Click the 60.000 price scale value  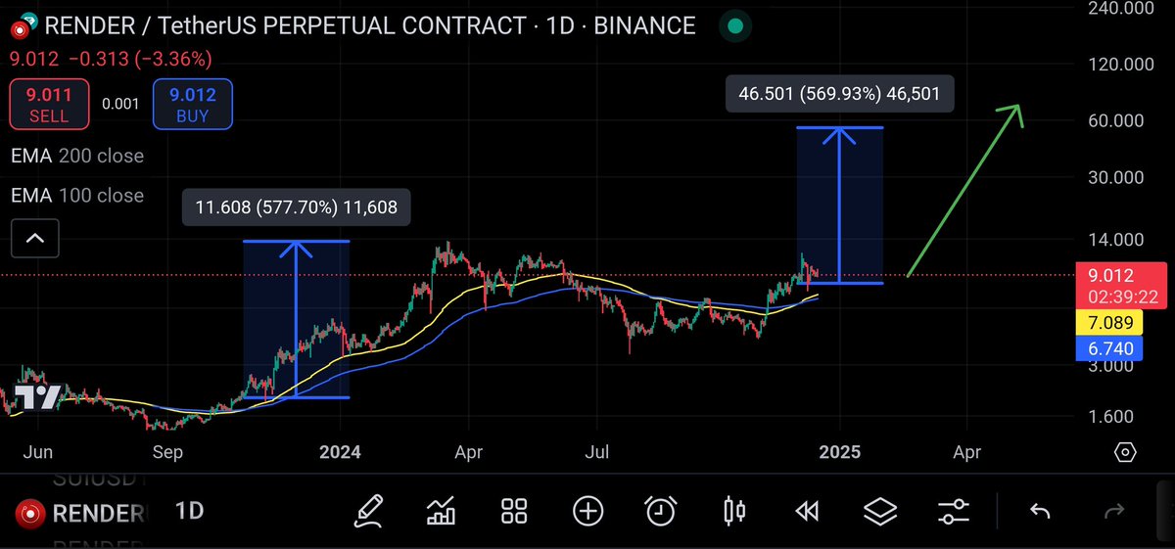coord(1117,120)
